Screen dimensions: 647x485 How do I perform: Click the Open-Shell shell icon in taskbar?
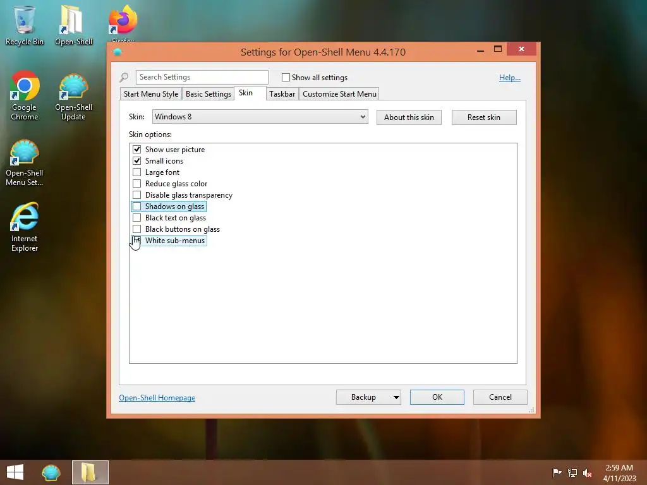pos(51,472)
